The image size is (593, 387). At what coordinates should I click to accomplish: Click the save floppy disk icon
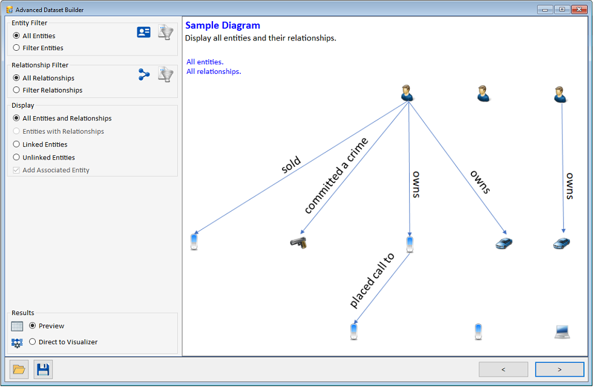click(x=43, y=369)
